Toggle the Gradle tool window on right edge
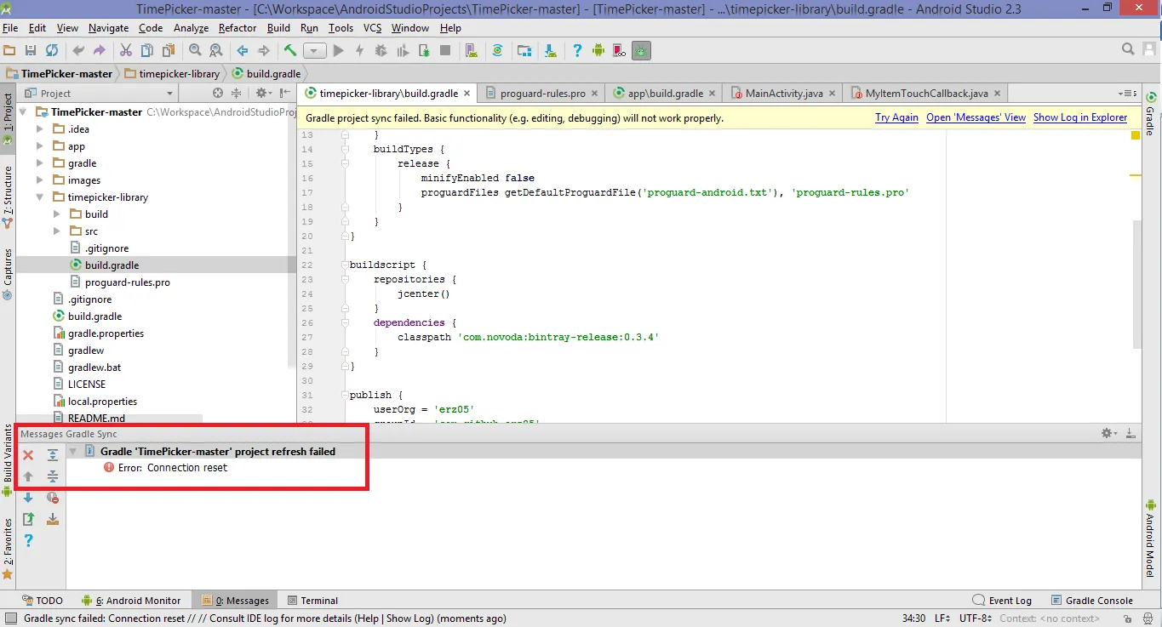Image resolution: width=1162 pixels, height=627 pixels. [x=1150, y=115]
